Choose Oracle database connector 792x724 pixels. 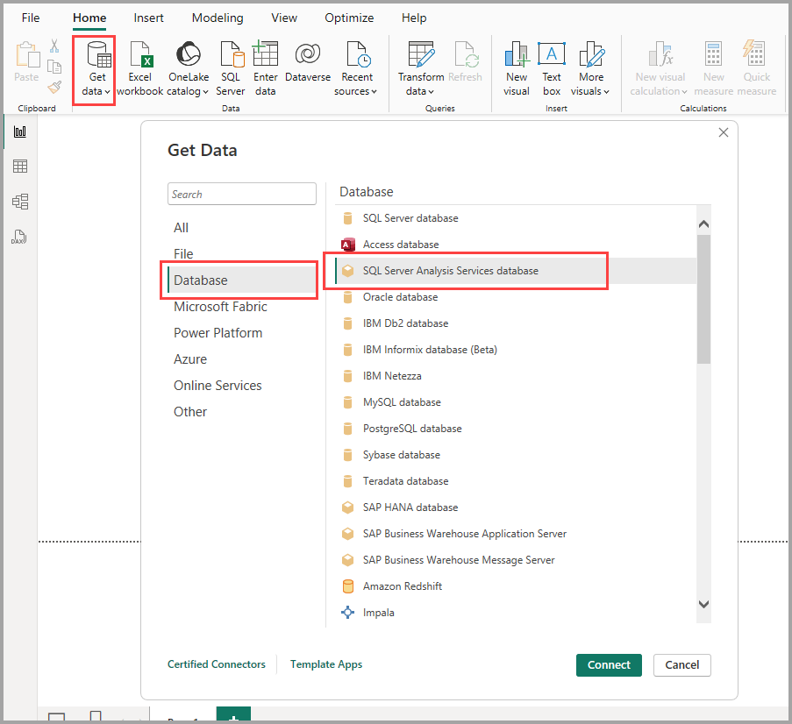pos(515,297)
